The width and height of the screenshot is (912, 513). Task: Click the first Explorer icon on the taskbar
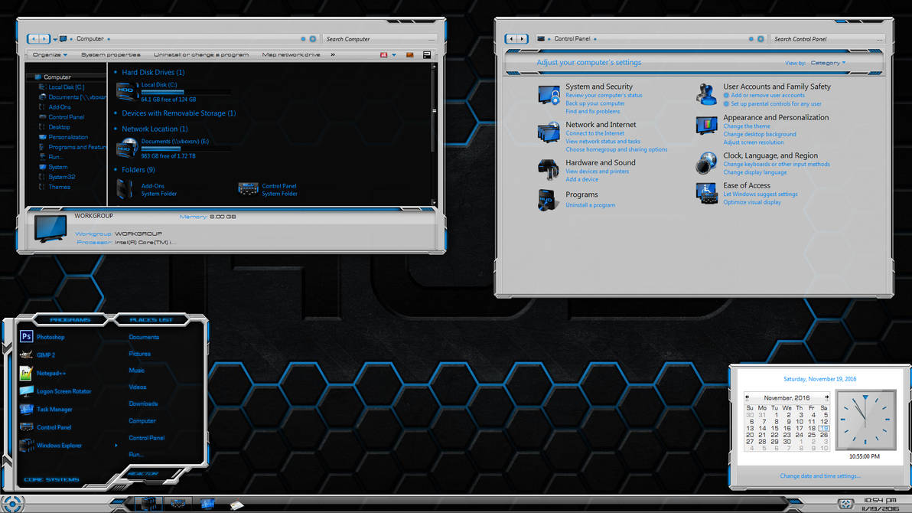[x=149, y=504]
